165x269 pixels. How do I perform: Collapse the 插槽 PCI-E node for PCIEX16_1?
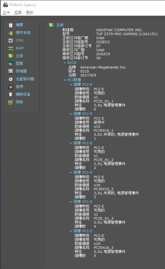(x=71, y=114)
